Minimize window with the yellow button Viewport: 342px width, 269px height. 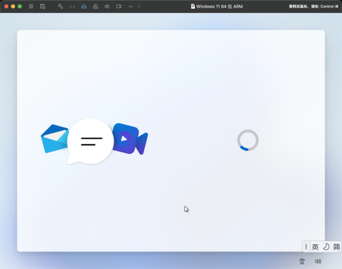[13, 6]
